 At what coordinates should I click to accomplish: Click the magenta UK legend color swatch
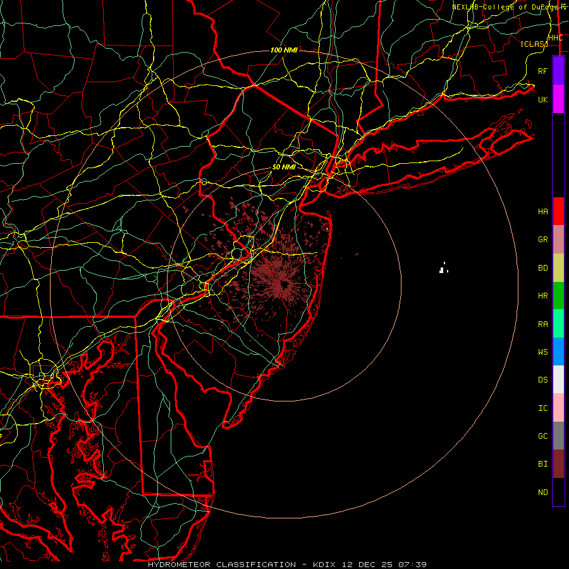tap(558, 99)
